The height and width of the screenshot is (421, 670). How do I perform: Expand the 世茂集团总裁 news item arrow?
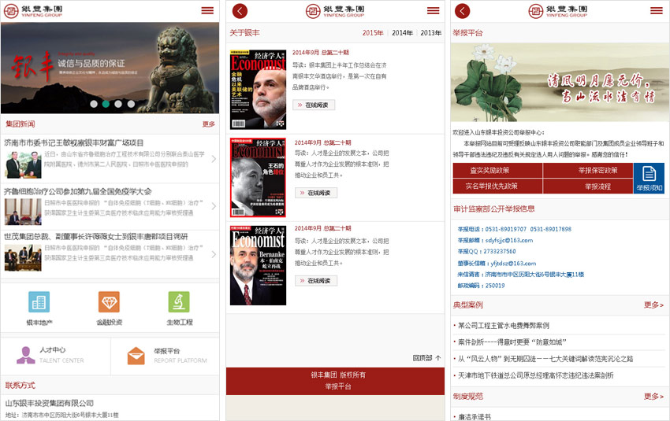coord(214,254)
